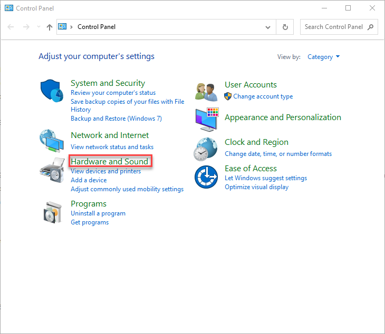Click Let Windows suggest settings
This screenshot has width=385, height=334.
[x=266, y=178]
